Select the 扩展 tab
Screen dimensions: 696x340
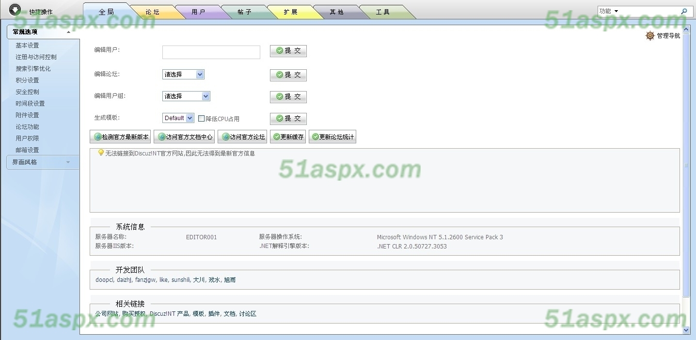pos(291,12)
